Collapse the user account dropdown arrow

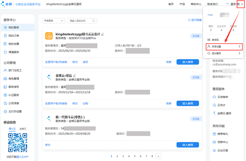(x=242, y=4)
